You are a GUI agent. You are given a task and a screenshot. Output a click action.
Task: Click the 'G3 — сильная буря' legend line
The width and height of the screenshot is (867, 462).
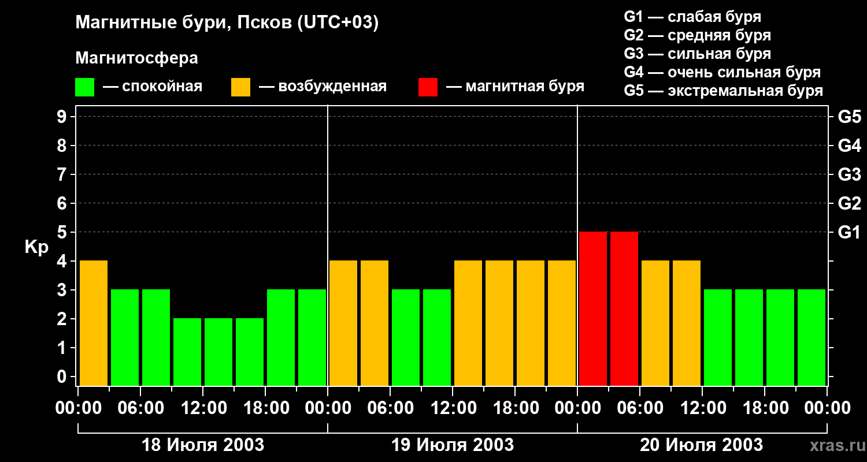698,54
